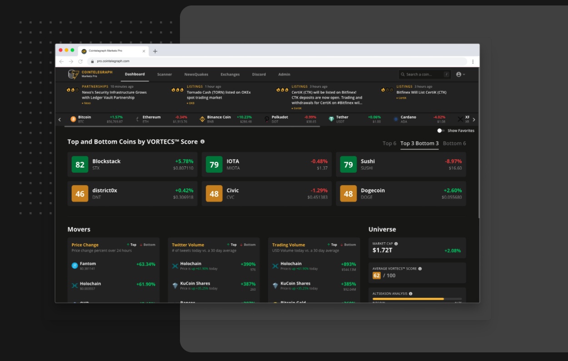Click the Market Cap info icon
Image resolution: width=568 pixels, height=361 pixels.
396,244
